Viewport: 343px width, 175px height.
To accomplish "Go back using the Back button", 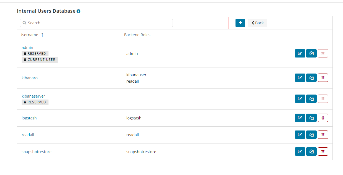I will 257,23.
